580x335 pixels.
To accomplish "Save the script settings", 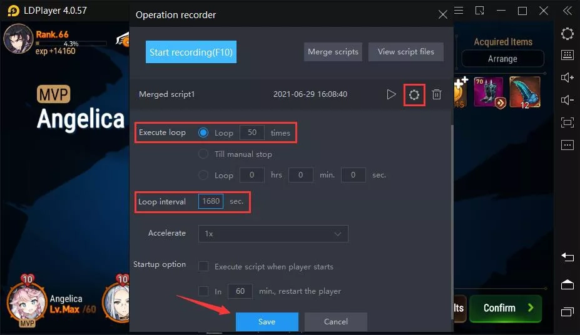I will coord(267,322).
